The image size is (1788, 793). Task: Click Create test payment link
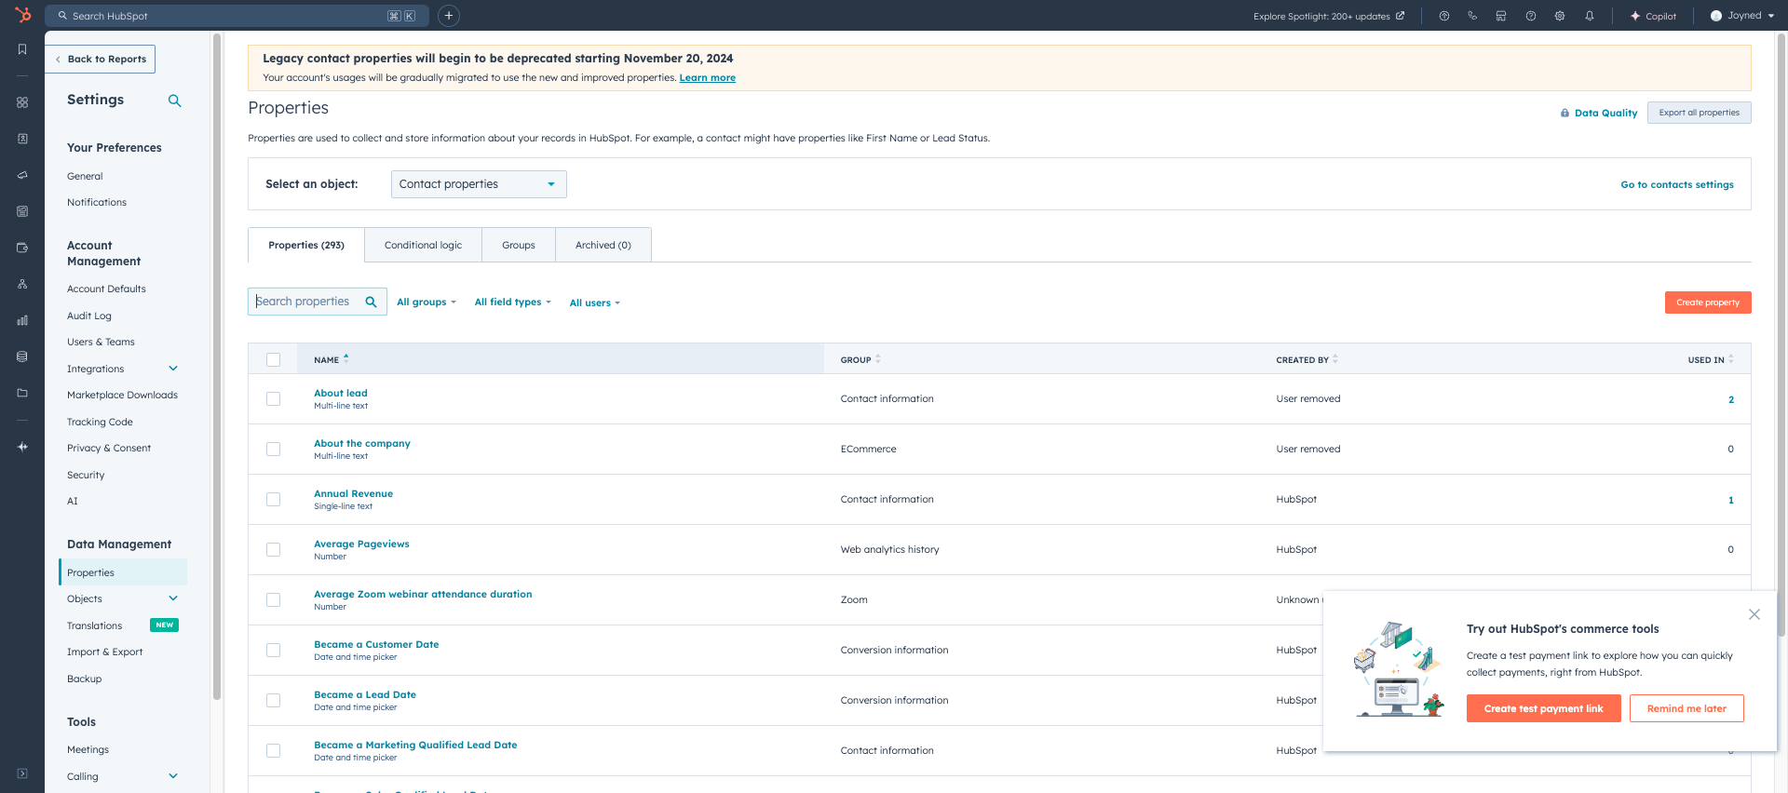click(x=1543, y=708)
